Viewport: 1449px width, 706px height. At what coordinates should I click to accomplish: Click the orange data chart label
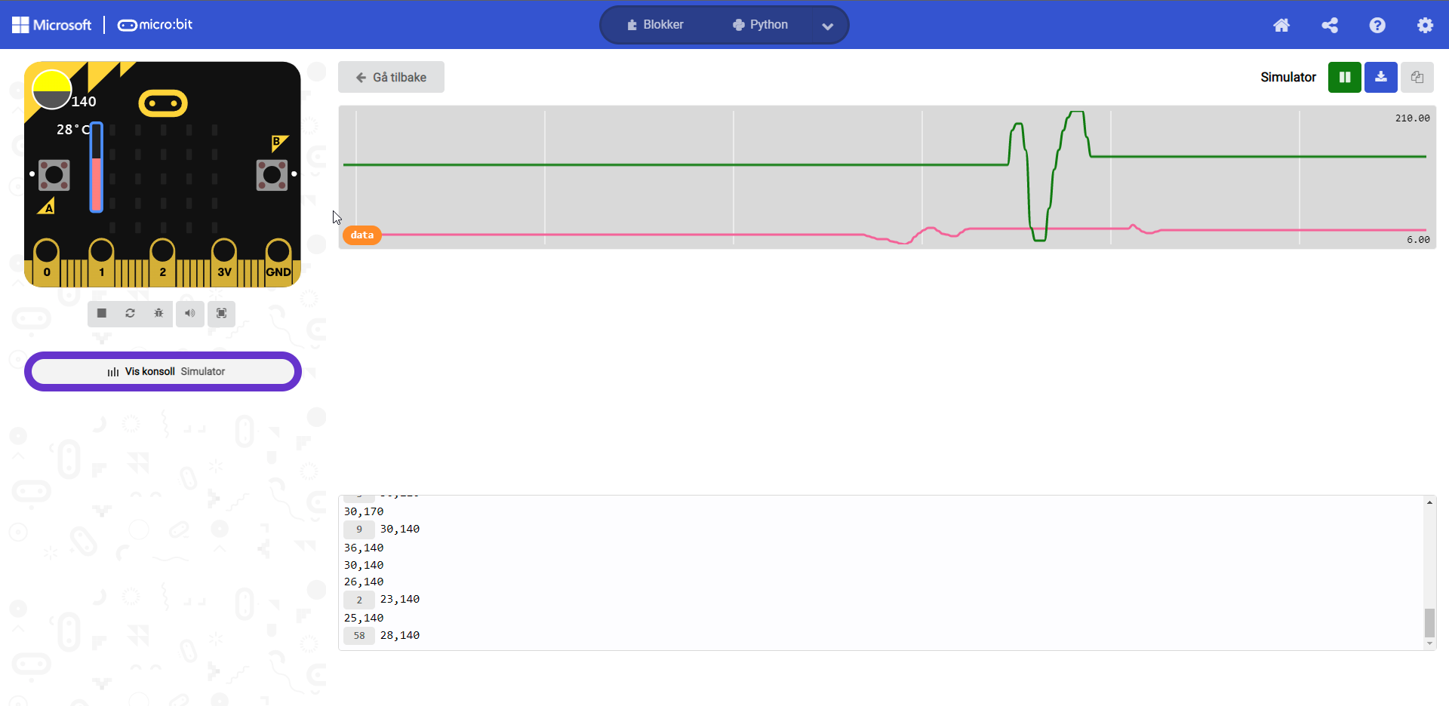tap(362, 235)
